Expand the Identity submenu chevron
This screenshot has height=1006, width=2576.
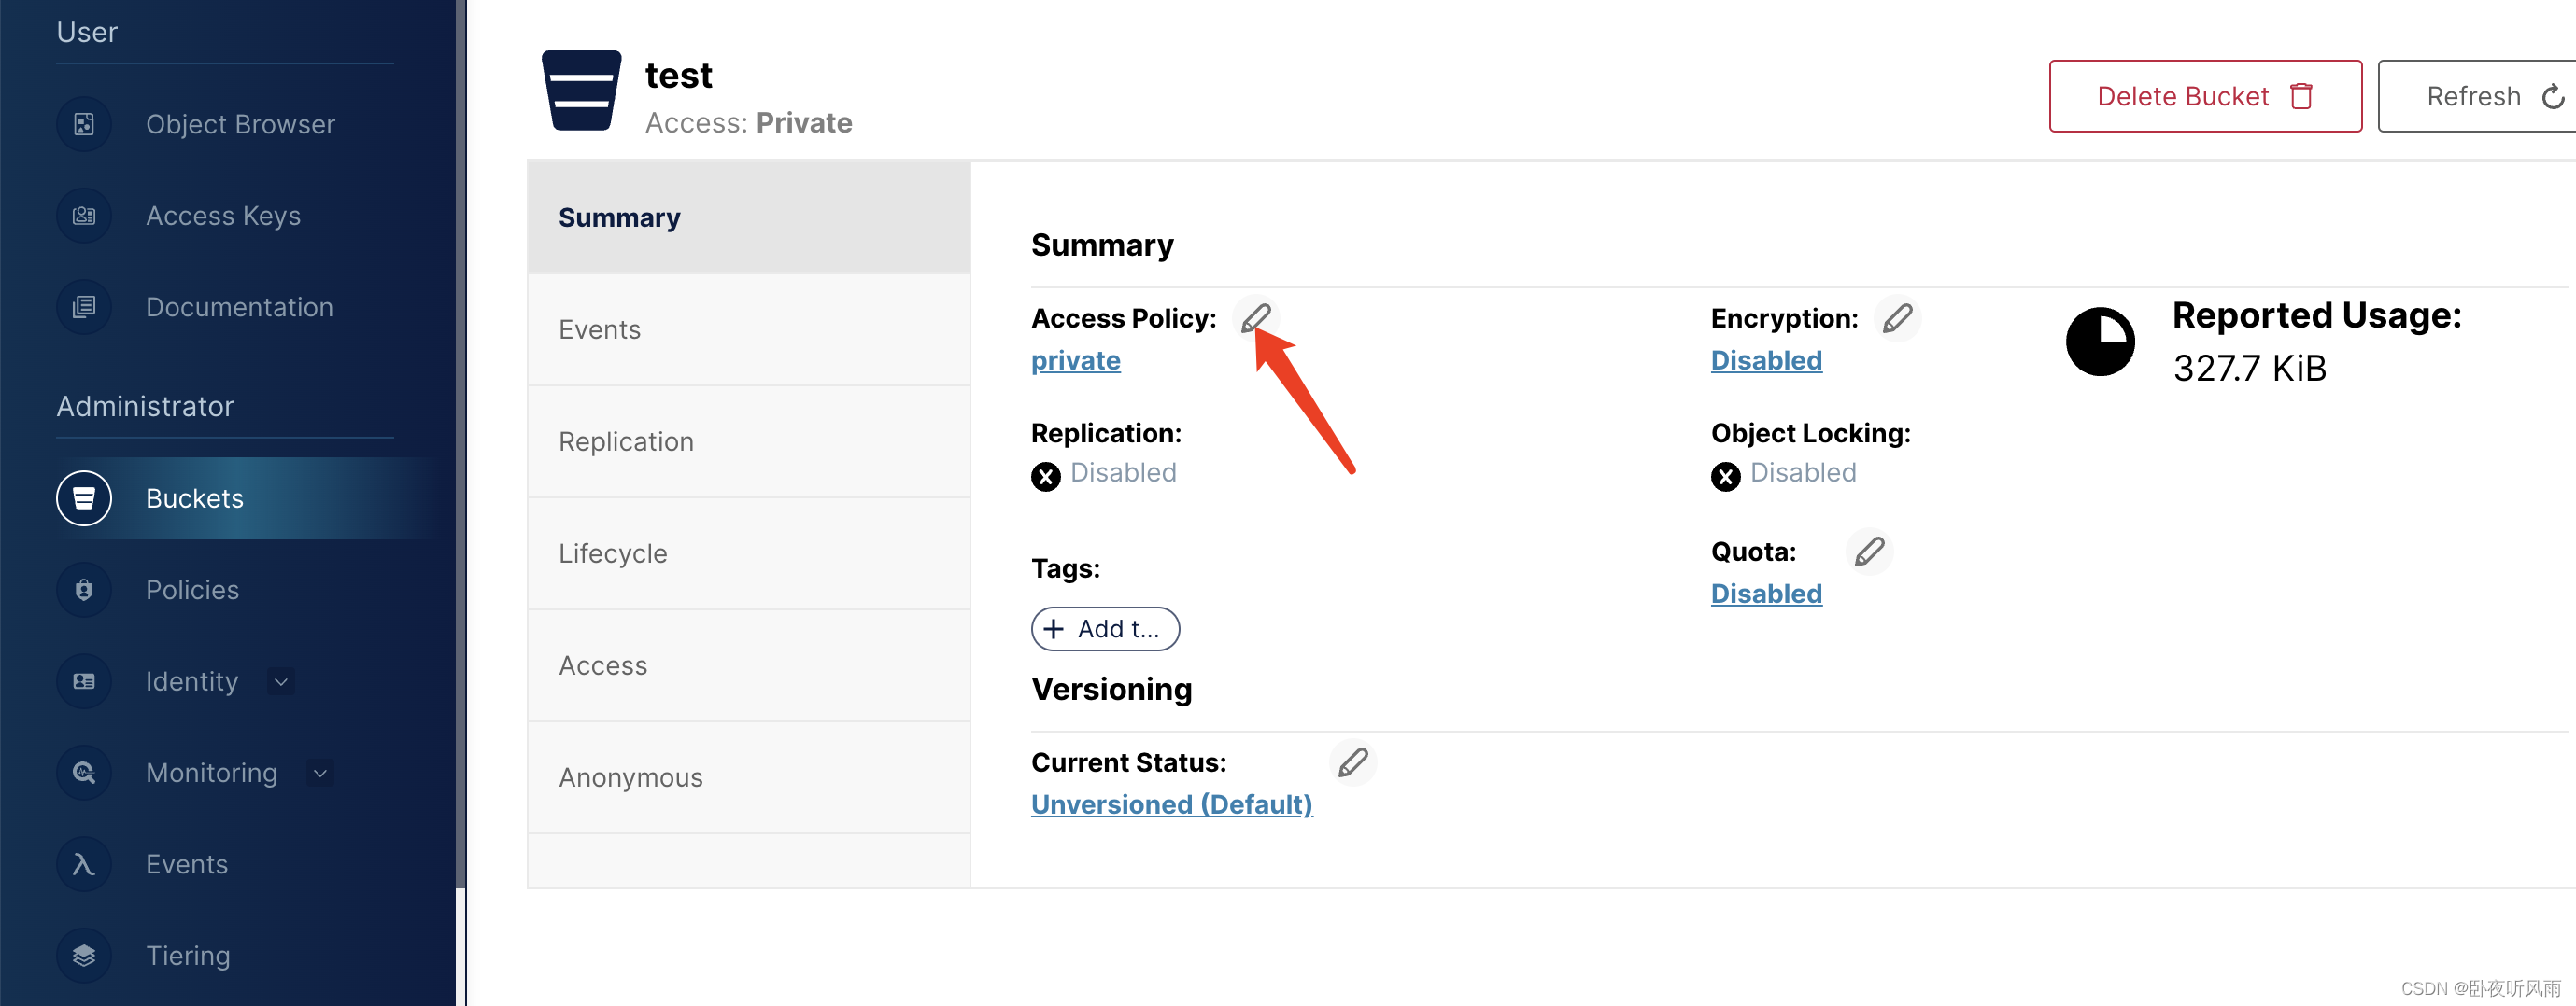click(x=281, y=680)
